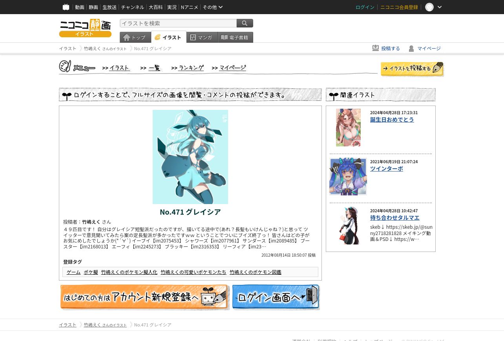Open マイページ in handwritten menu

click(232, 68)
